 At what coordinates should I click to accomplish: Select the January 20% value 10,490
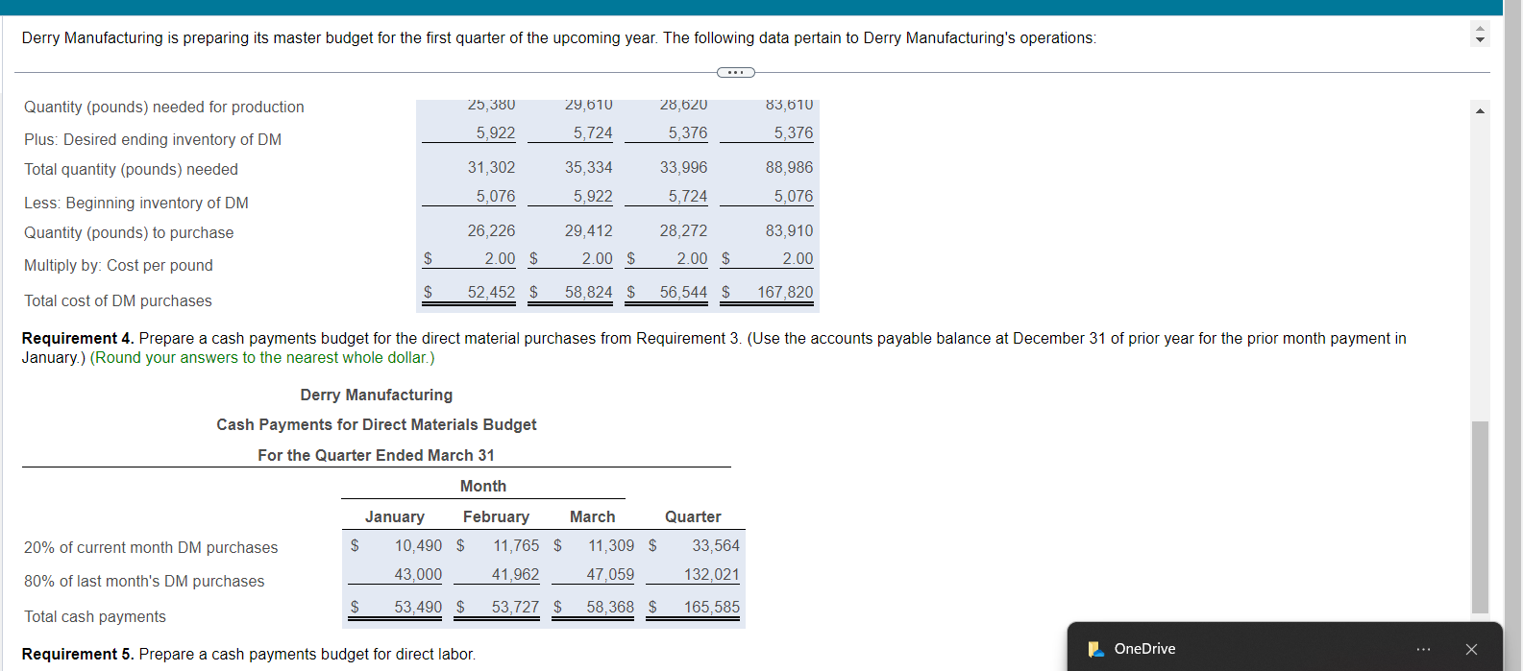point(418,545)
